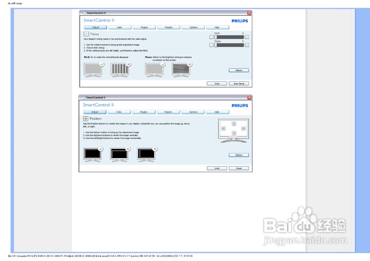Click the file path footer text
Viewport: 370px width, 261px height.
click(101, 256)
